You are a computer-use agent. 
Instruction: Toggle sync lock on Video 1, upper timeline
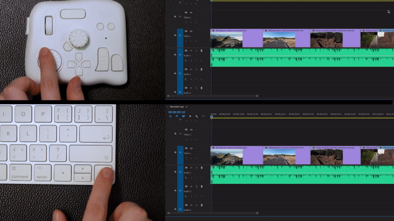(186, 32)
